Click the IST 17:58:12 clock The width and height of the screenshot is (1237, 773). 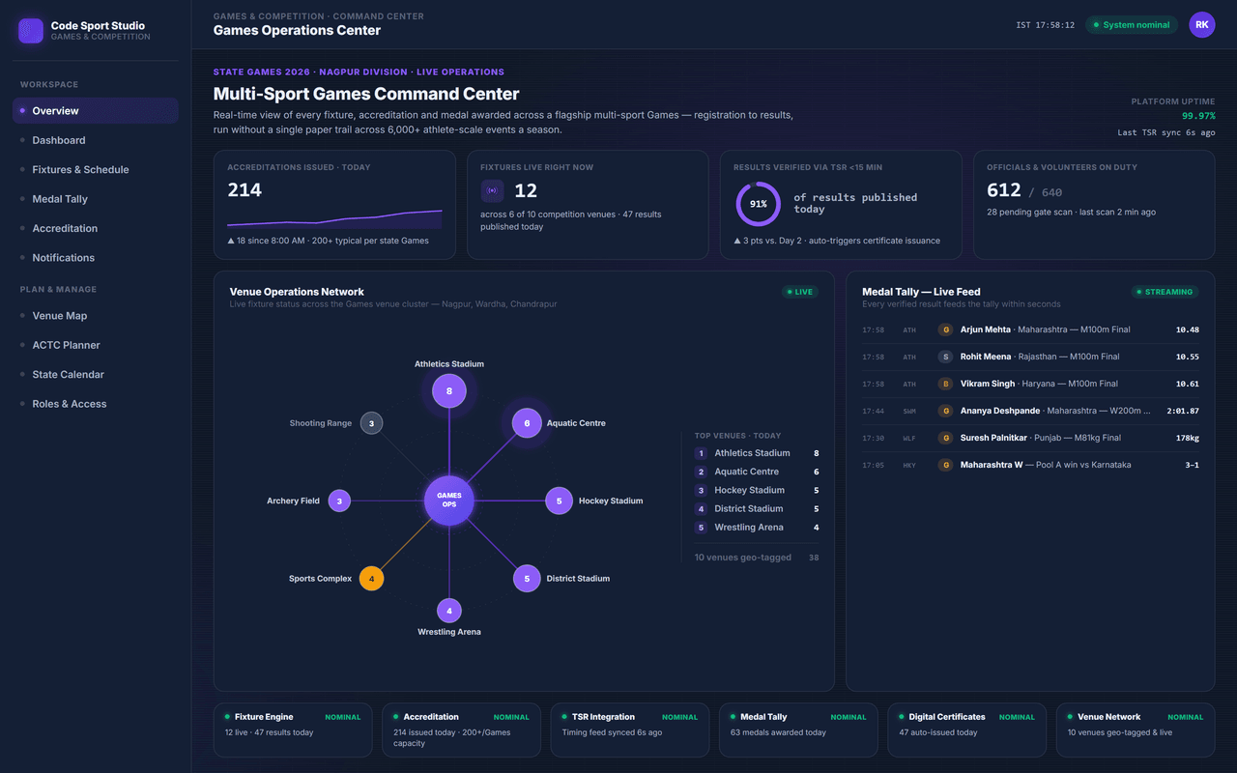(1046, 25)
